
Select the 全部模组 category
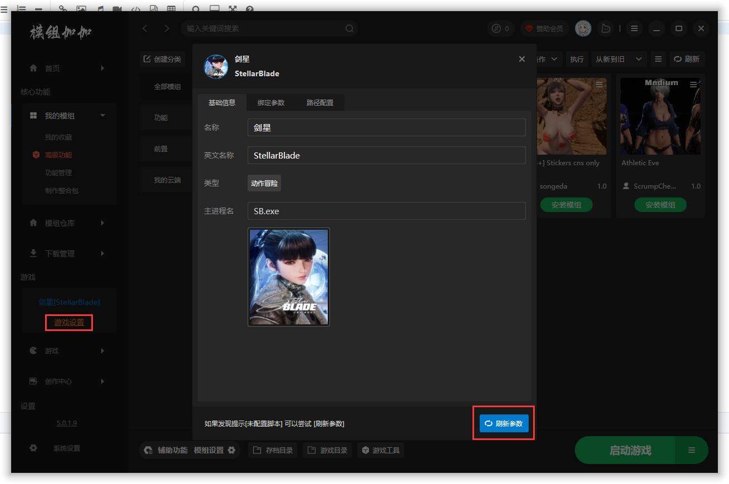click(x=167, y=87)
